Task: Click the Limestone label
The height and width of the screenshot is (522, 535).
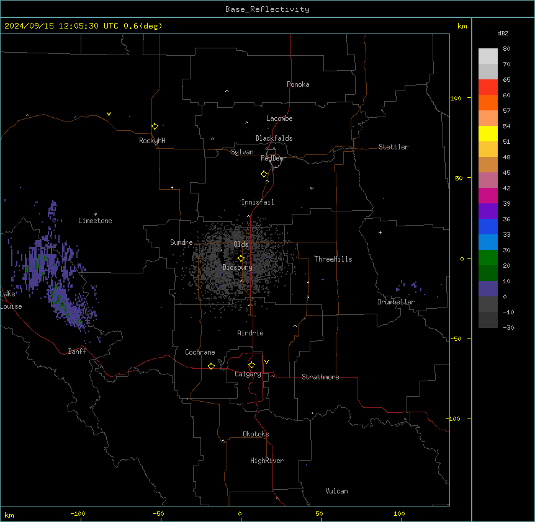Action: pos(95,221)
